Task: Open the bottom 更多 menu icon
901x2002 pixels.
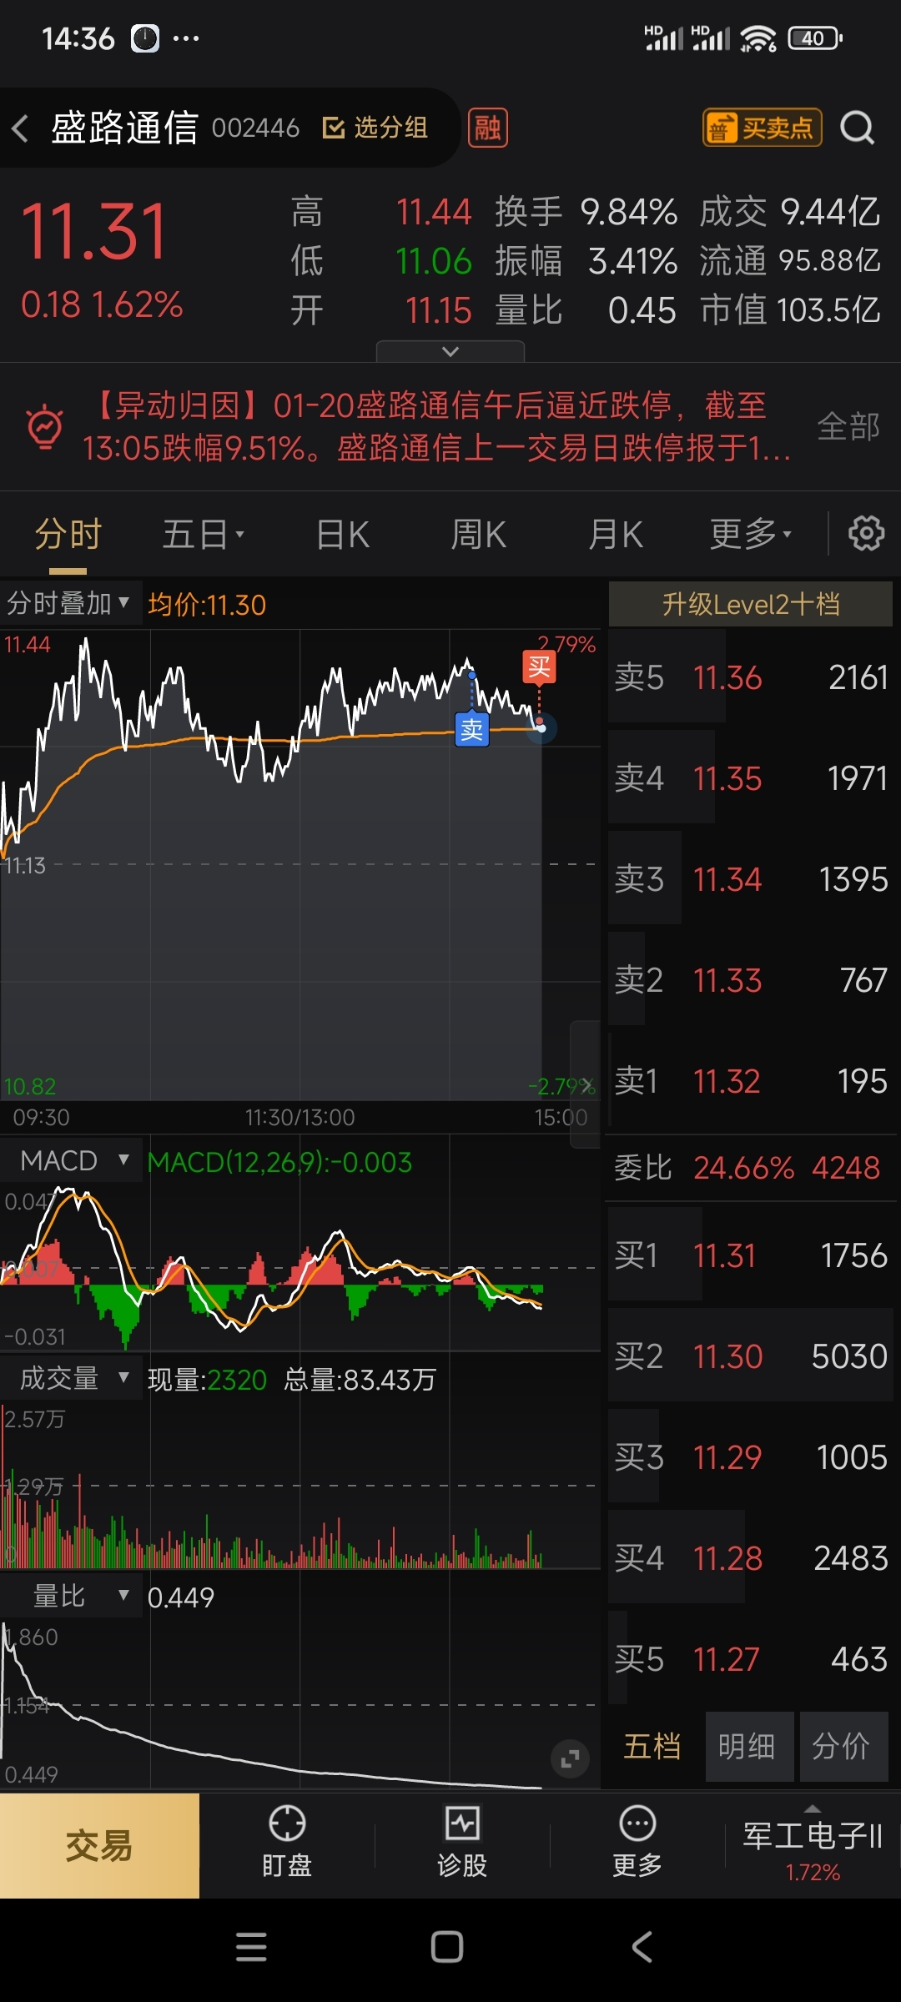Action: 637,1843
